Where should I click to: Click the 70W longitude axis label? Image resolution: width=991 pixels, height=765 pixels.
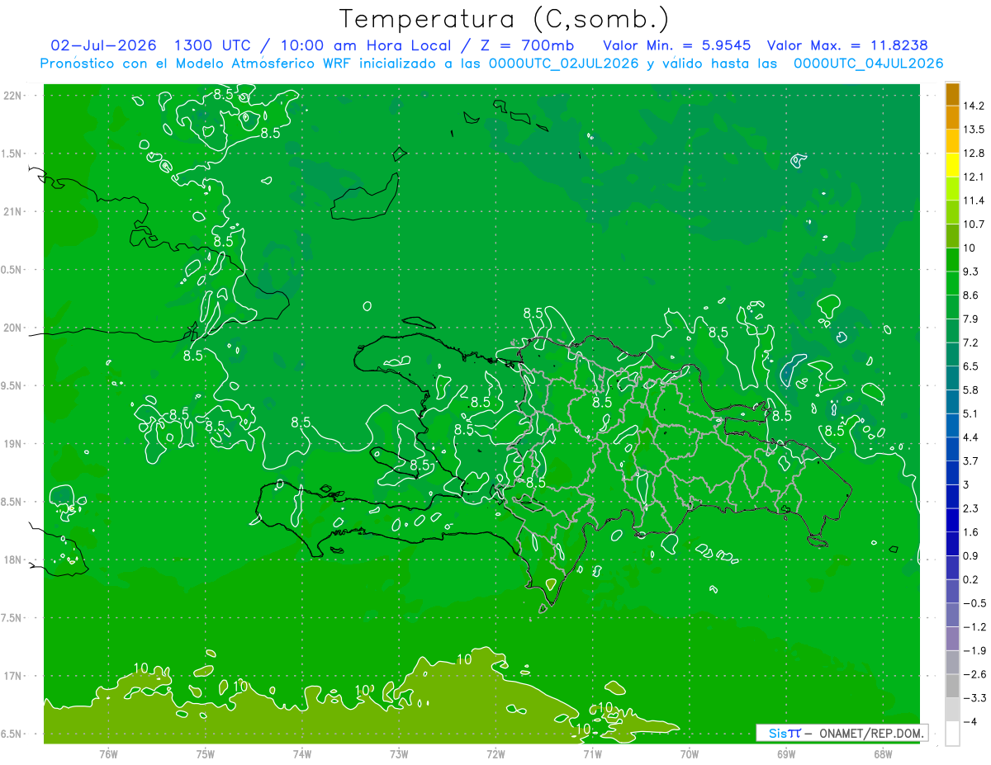[690, 754]
